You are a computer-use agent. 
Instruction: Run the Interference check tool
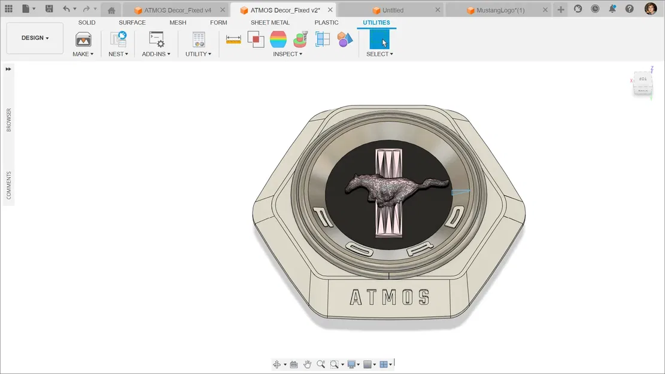(256, 39)
